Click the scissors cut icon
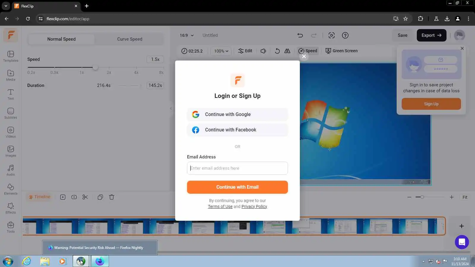This screenshot has height=267, width=475. [85, 197]
